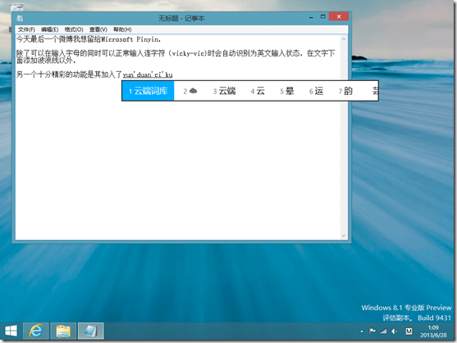457x343 pixels.
Task: Maximize the Notepad window
Action: (x=322, y=16)
